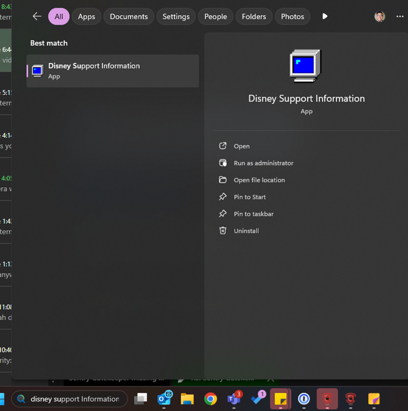
Task: Select the All filter tab
Action: [x=59, y=17]
